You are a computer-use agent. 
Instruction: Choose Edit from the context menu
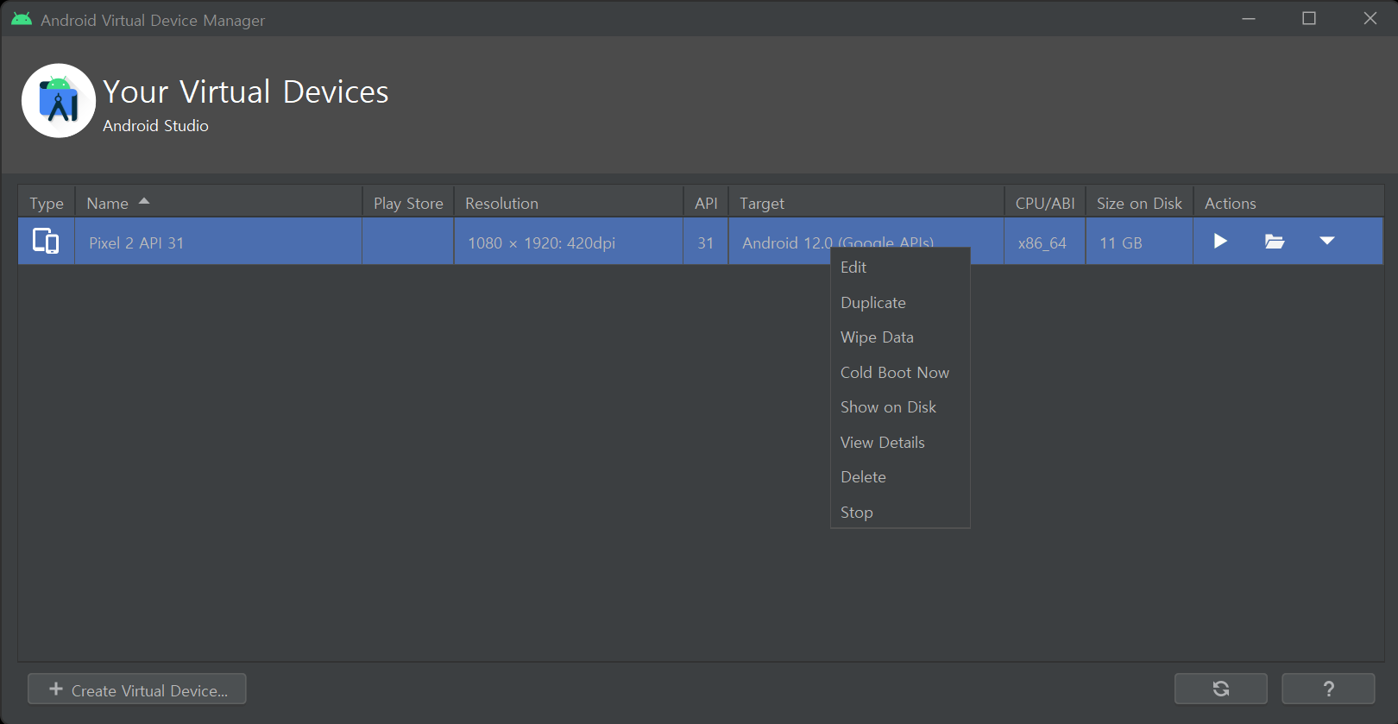coord(900,268)
